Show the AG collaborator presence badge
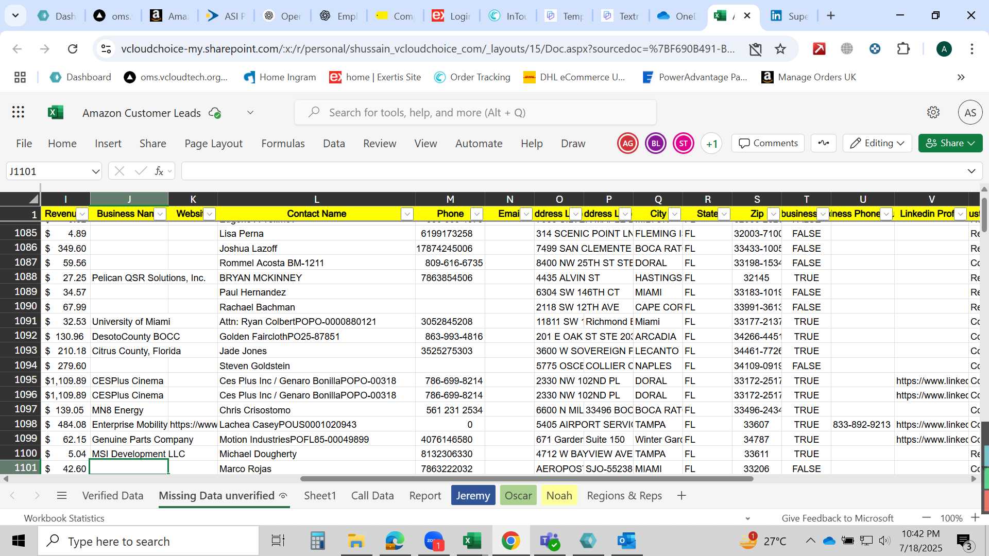Screen dimensions: 989x556 click(x=627, y=144)
